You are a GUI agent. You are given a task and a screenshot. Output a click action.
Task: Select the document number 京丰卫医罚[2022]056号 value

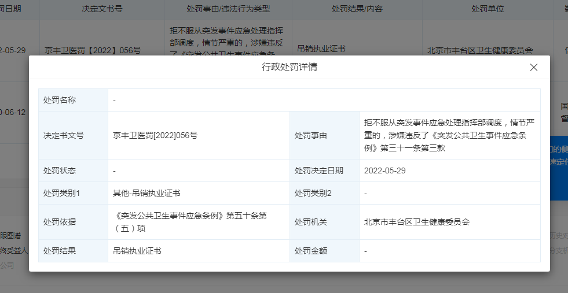155,135
